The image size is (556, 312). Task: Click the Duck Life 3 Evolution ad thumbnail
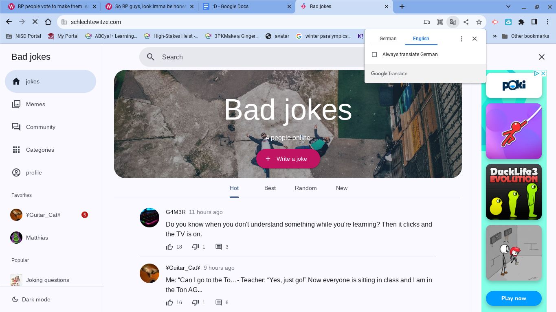(x=514, y=192)
